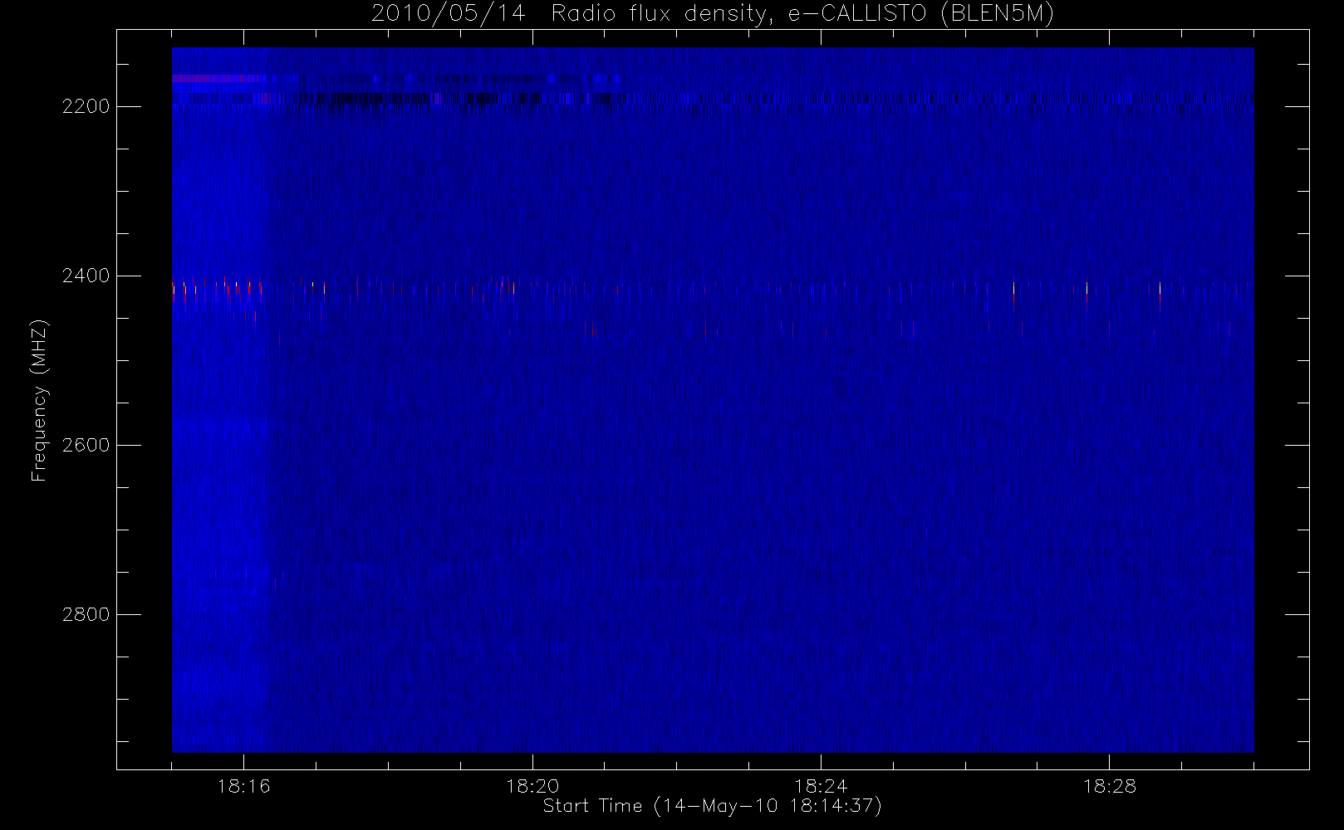Click the '18:20' time axis label
This screenshot has width=1344, height=830.
point(532,786)
